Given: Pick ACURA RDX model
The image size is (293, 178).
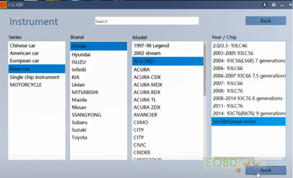Looking at the screenshot, I should [x=168, y=92].
